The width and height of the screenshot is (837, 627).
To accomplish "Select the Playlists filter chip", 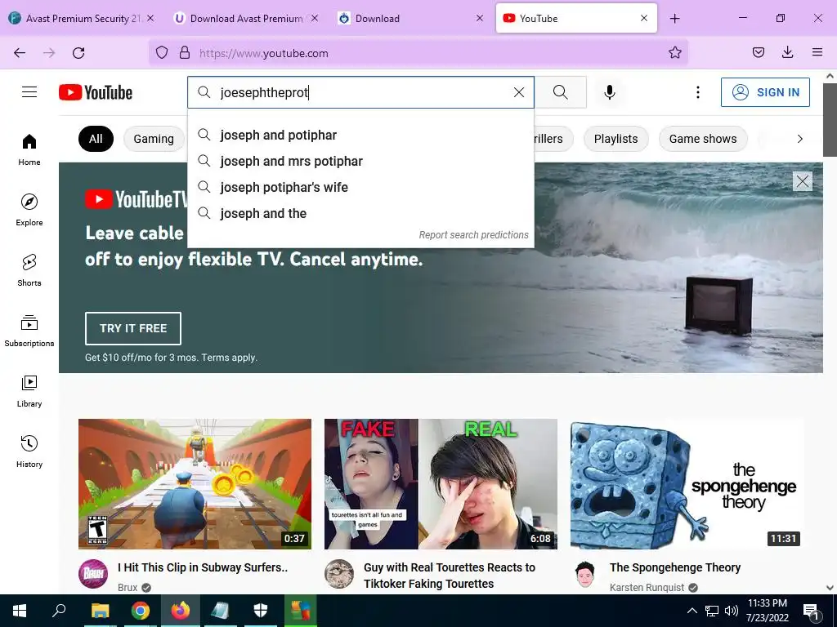I will pos(616,139).
